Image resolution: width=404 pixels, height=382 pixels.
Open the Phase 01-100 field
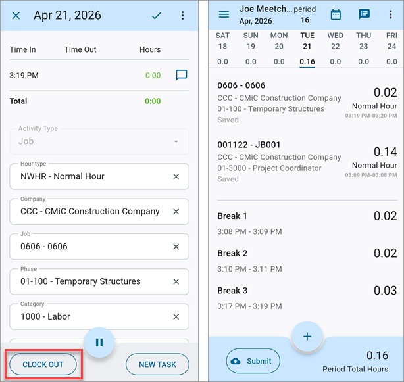(x=99, y=281)
